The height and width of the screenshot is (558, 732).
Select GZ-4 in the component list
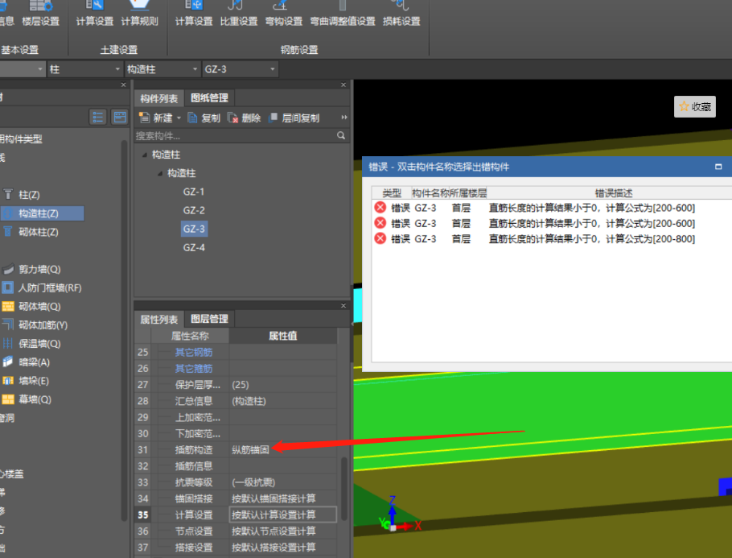click(x=194, y=248)
